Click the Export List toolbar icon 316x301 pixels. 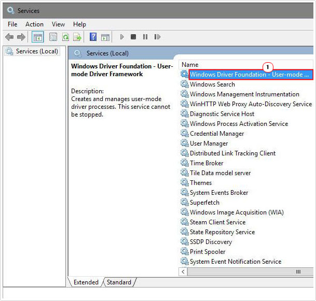tap(77, 37)
